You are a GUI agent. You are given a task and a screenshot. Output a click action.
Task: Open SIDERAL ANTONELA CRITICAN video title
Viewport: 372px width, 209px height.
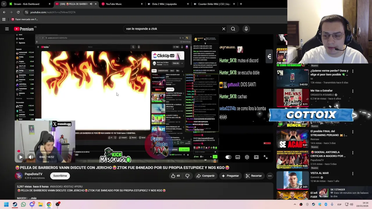(x=328, y=154)
